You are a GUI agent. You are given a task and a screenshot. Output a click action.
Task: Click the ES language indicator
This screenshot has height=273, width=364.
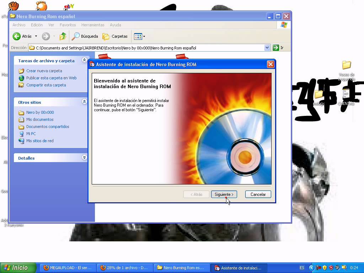[302, 268]
